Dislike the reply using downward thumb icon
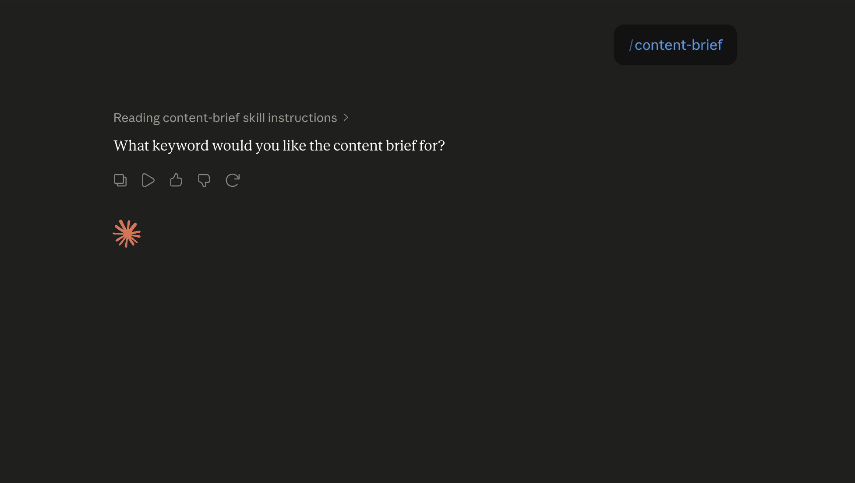Image resolution: width=855 pixels, height=483 pixels. point(204,180)
